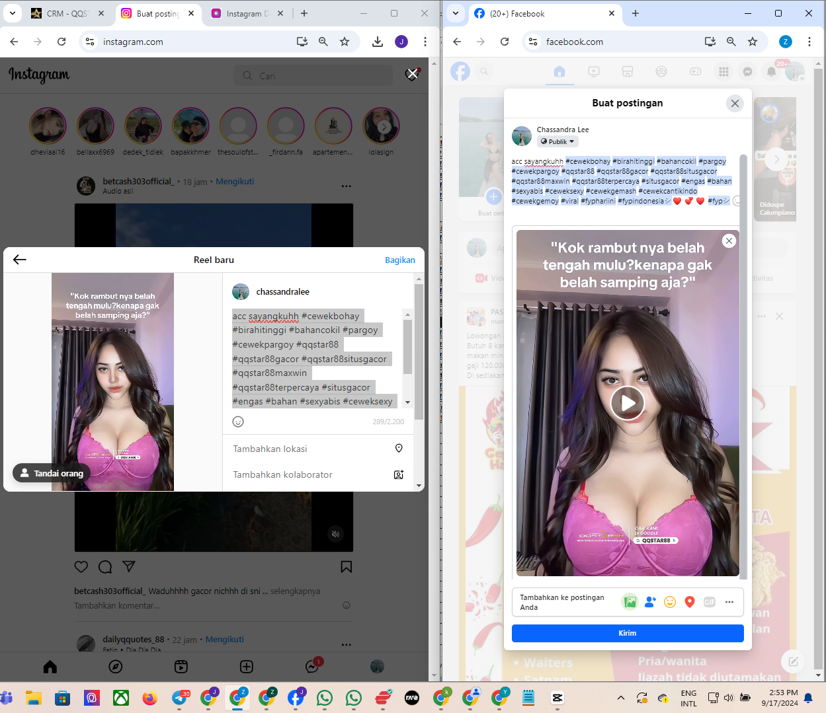The image size is (826, 713).
Task: Comment on the betcash303official_ post
Action: [x=105, y=566]
